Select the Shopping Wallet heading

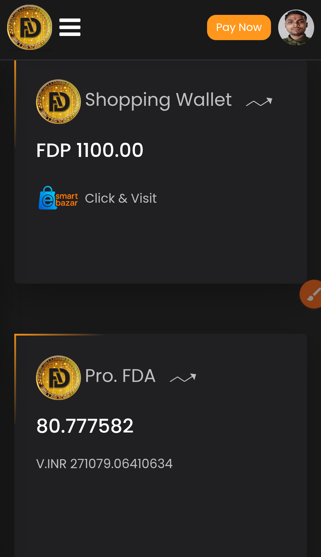click(x=158, y=100)
